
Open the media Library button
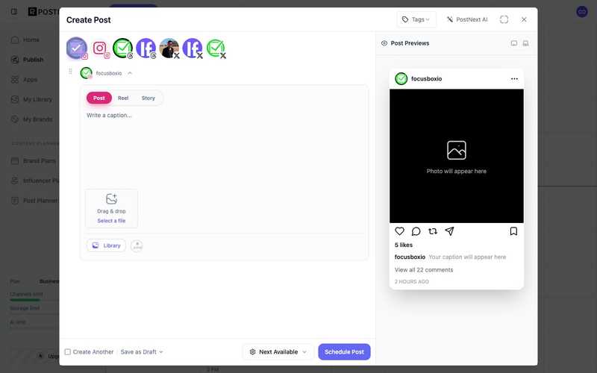pyautogui.click(x=106, y=245)
